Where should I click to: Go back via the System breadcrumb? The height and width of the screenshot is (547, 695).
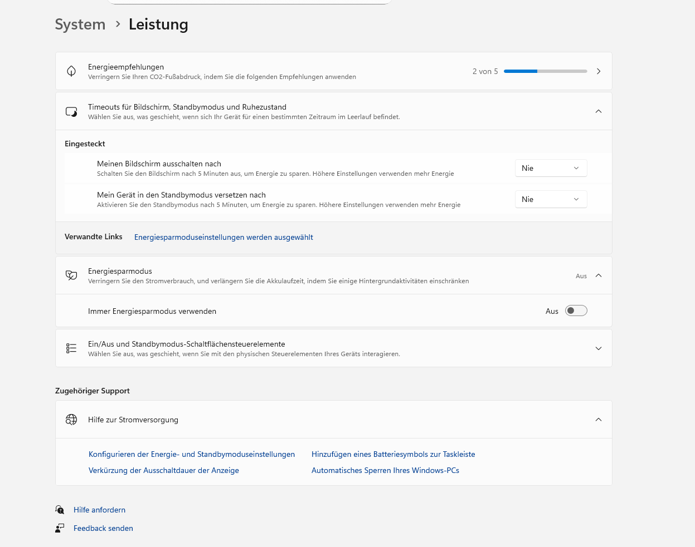[x=80, y=24]
